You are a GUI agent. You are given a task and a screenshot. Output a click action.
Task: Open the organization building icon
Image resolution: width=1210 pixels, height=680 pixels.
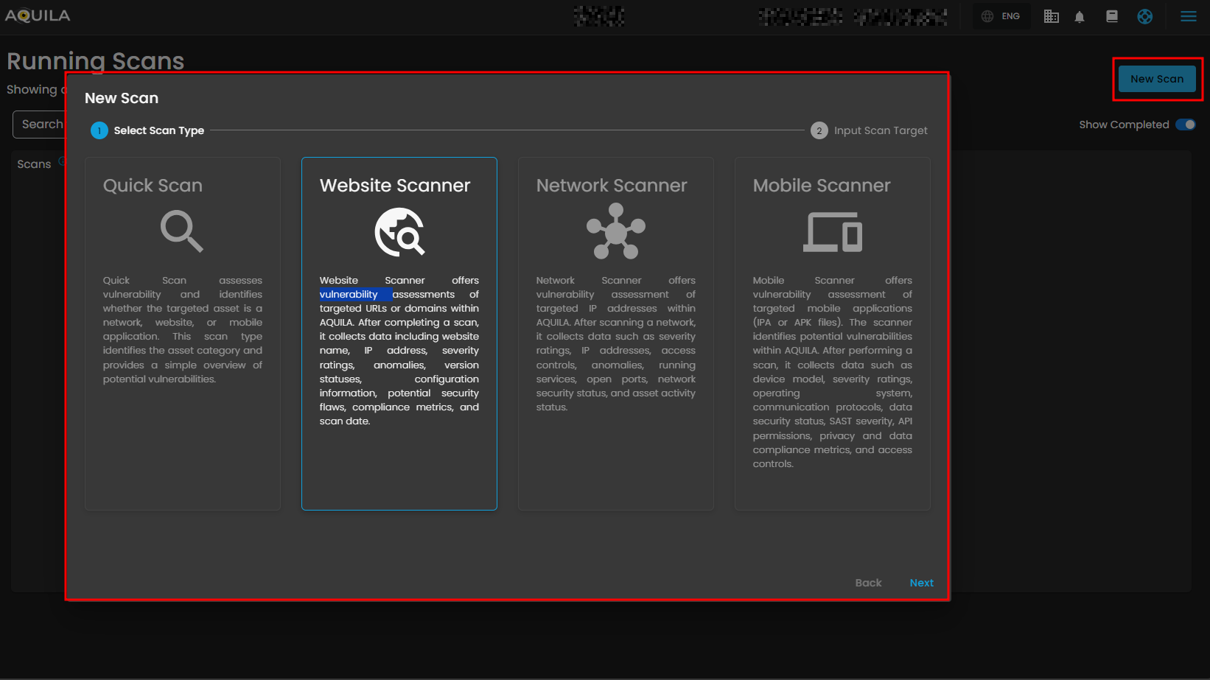tap(1052, 17)
